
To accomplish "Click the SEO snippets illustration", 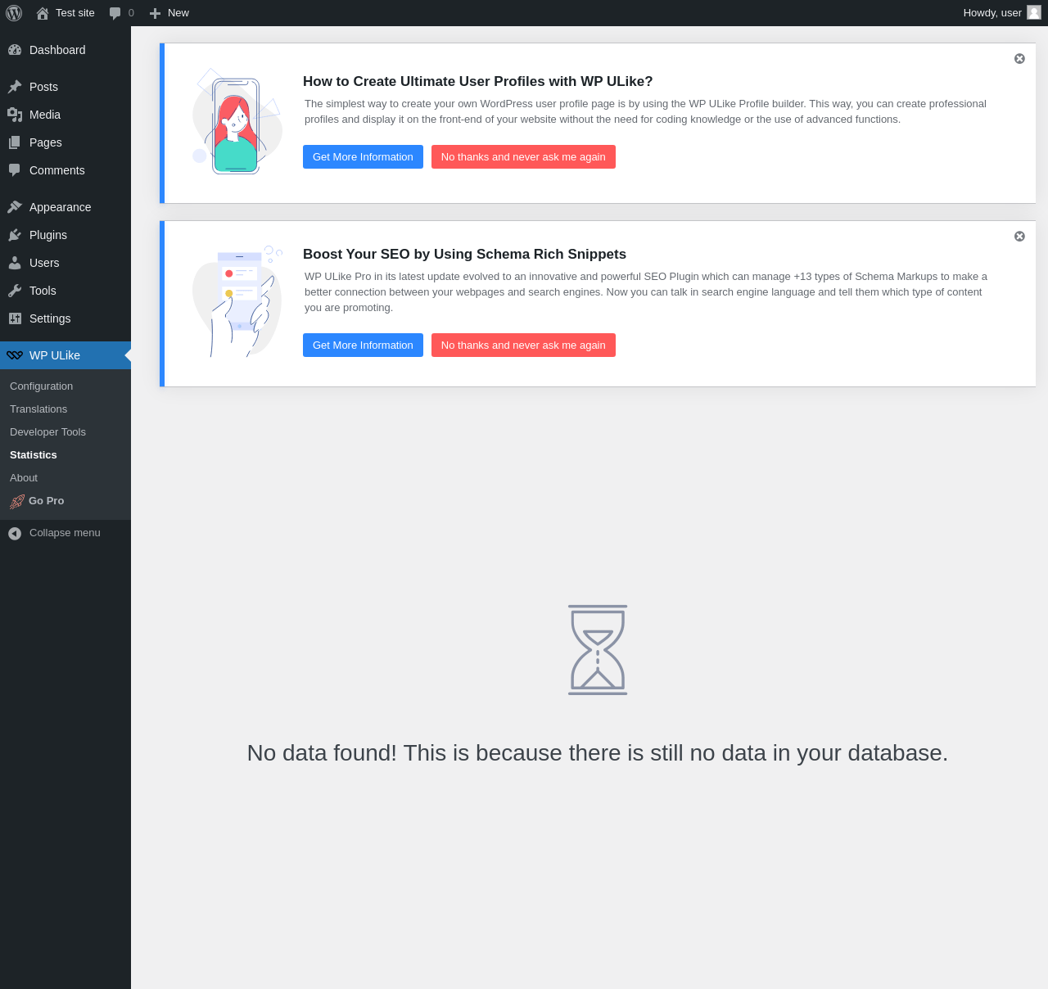I will pos(237,302).
